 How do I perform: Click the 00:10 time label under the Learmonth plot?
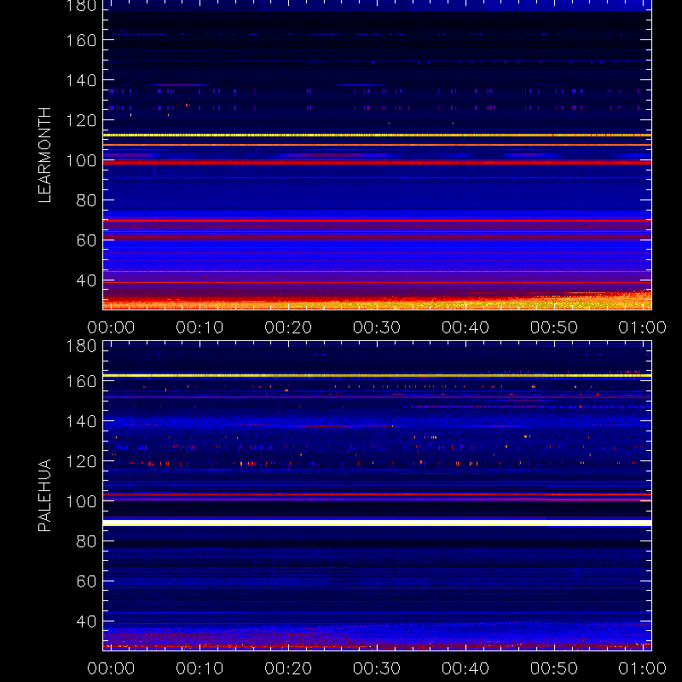click(199, 327)
